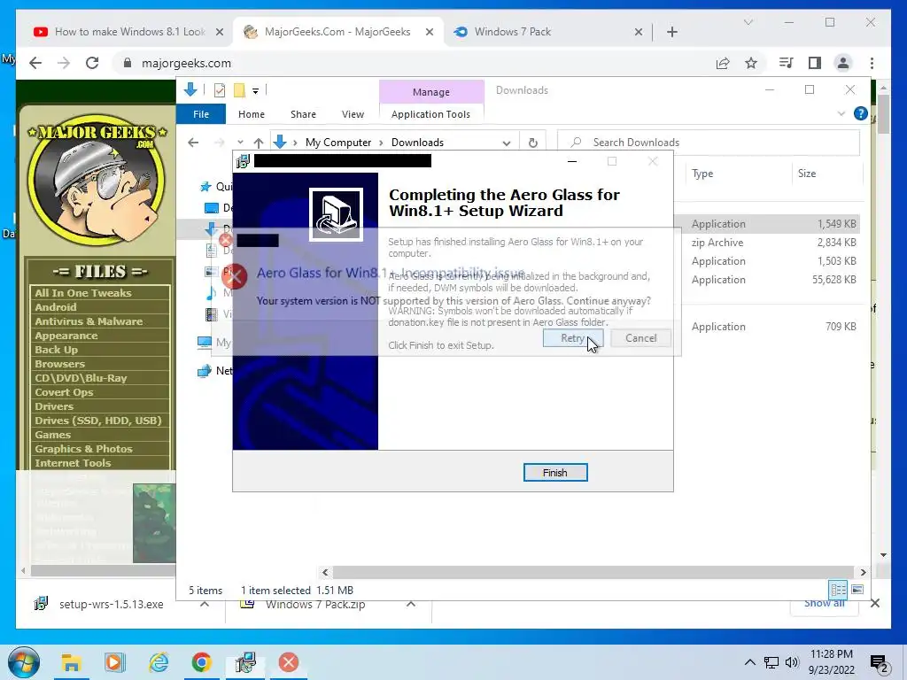Click the Properties quick access icon
The height and width of the screenshot is (680, 907).
pos(220,90)
